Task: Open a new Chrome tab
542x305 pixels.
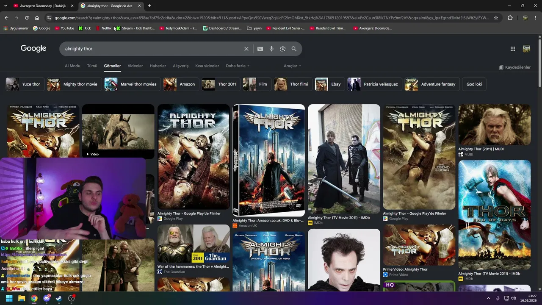Action: [149, 6]
